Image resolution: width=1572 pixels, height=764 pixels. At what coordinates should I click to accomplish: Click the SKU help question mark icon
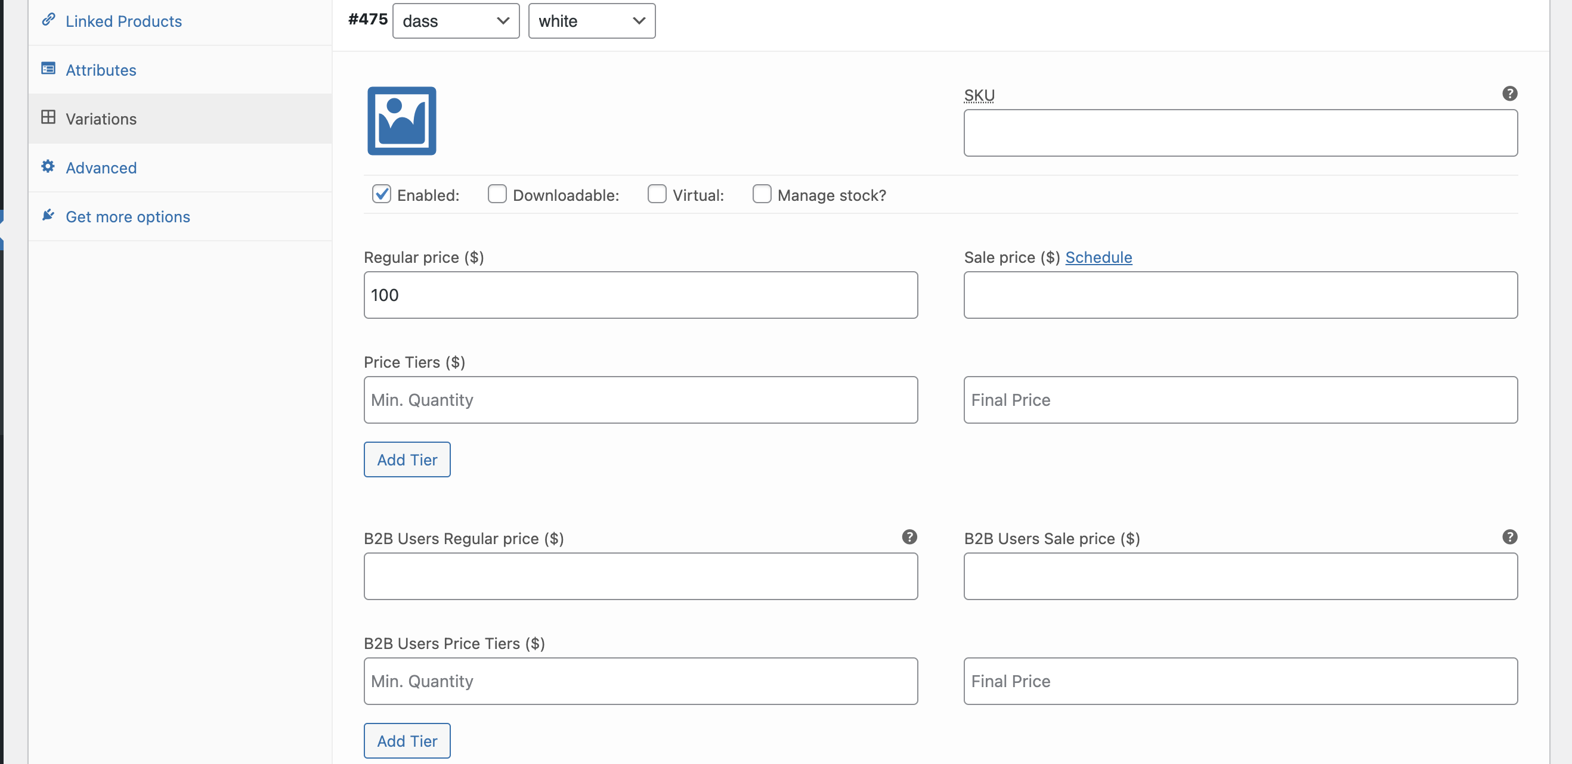[1509, 94]
